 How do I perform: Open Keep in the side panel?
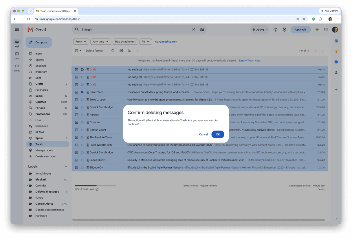[336, 51]
